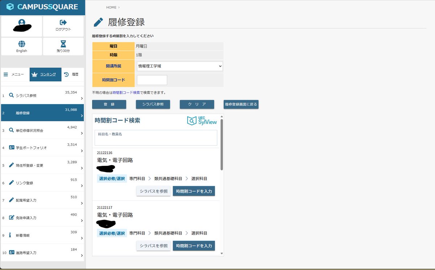The height and width of the screenshot is (270, 435).
Task: Click the chevron arrow on シラバス参照 row
Action: click(x=82, y=98)
